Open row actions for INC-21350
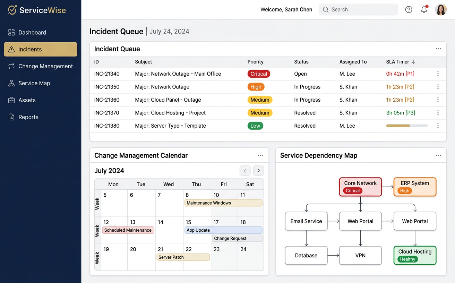The image size is (455, 283). click(x=438, y=87)
